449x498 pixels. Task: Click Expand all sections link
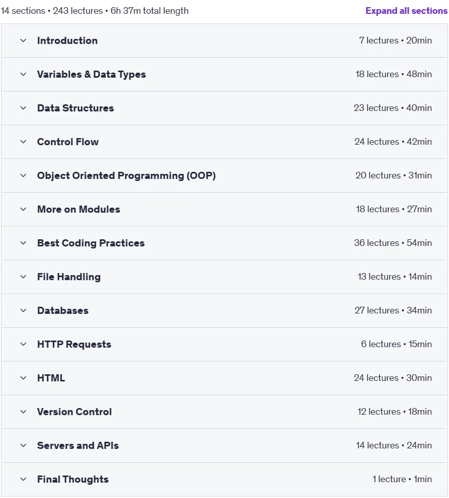407,11
